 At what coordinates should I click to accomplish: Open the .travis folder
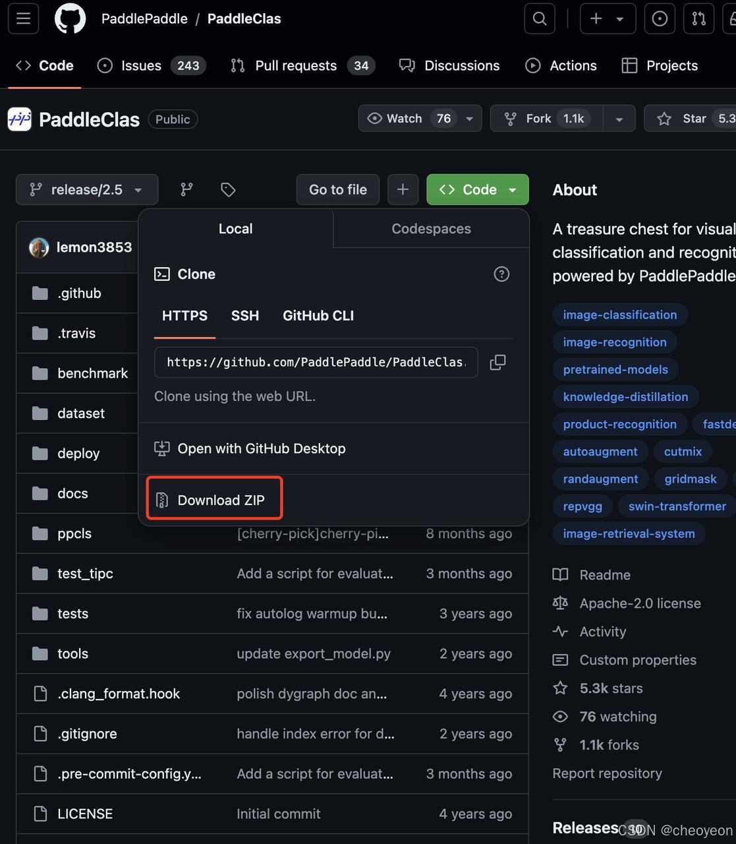pos(76,334)
